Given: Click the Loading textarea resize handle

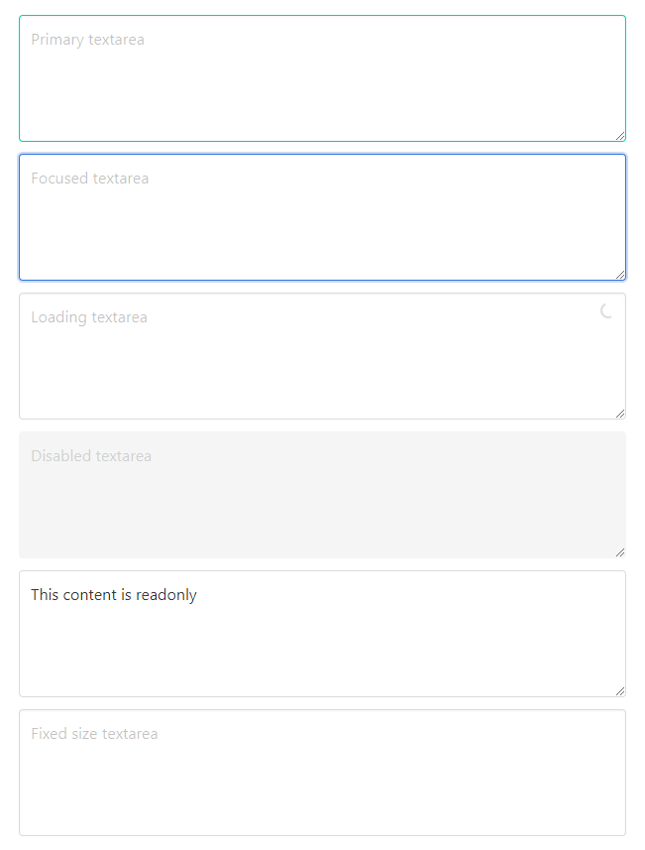Looking at the screenshot, I should pyautogui.click(x=620, y=414).
